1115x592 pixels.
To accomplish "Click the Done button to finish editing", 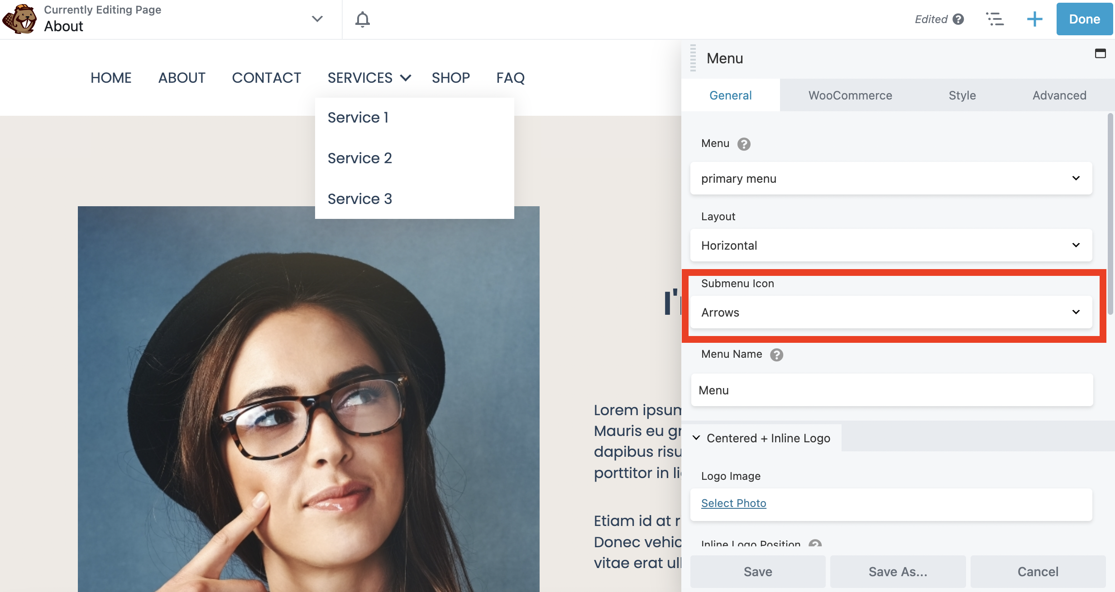I will click(x=1085, y=19).
